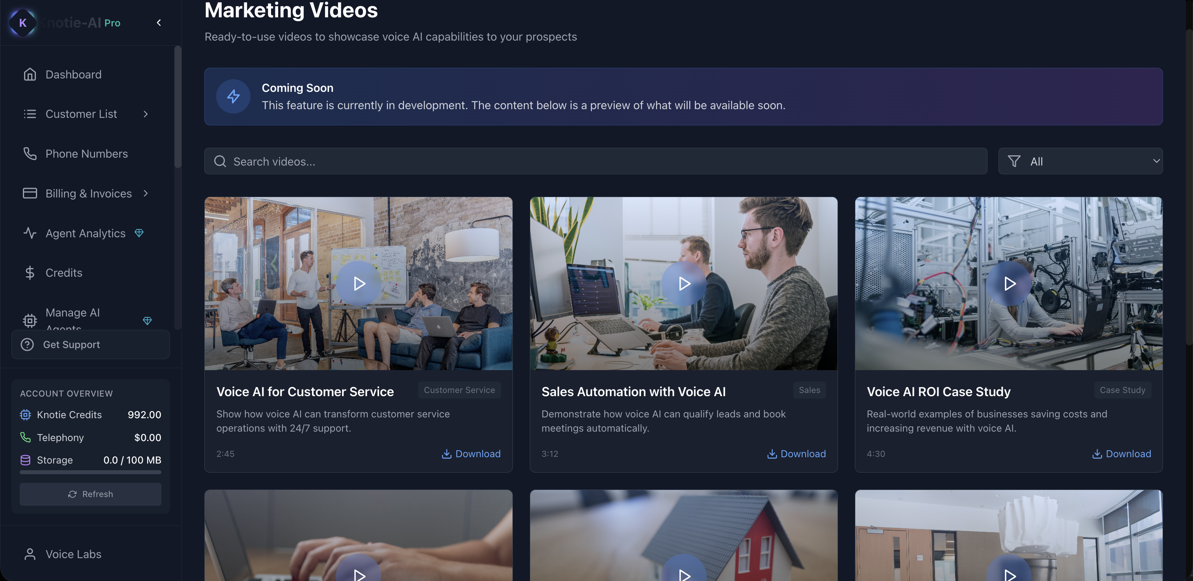Focus the Search videos input field

point(602,162)
